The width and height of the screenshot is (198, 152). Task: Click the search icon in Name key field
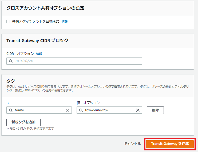click(x=11, y=110)
